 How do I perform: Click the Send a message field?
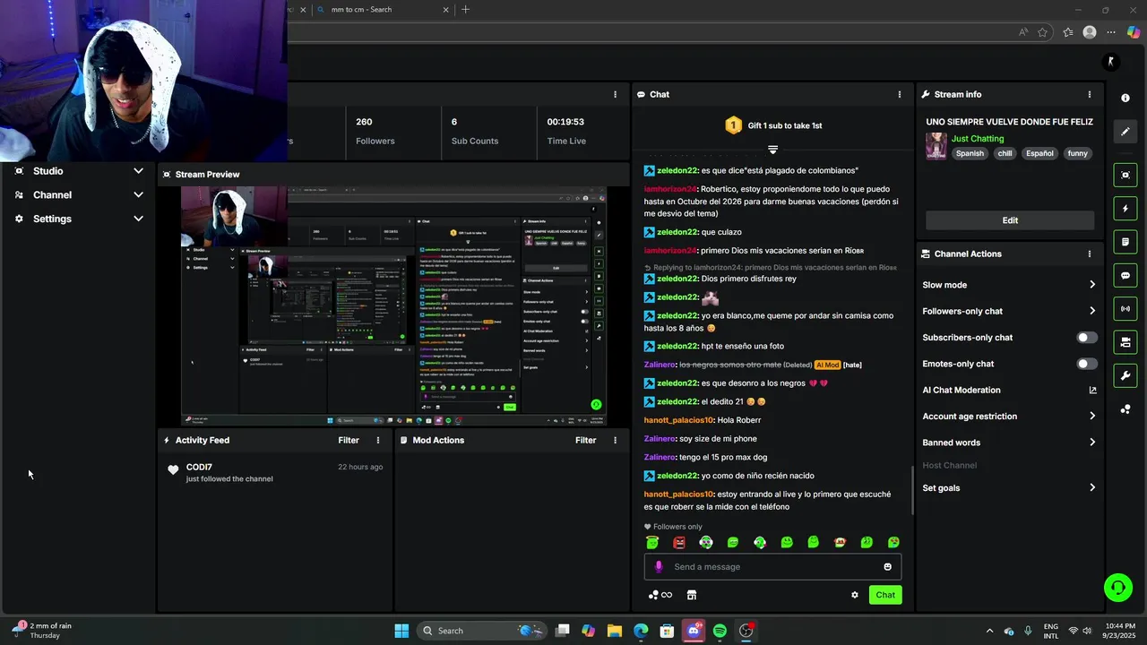[772, 566]
